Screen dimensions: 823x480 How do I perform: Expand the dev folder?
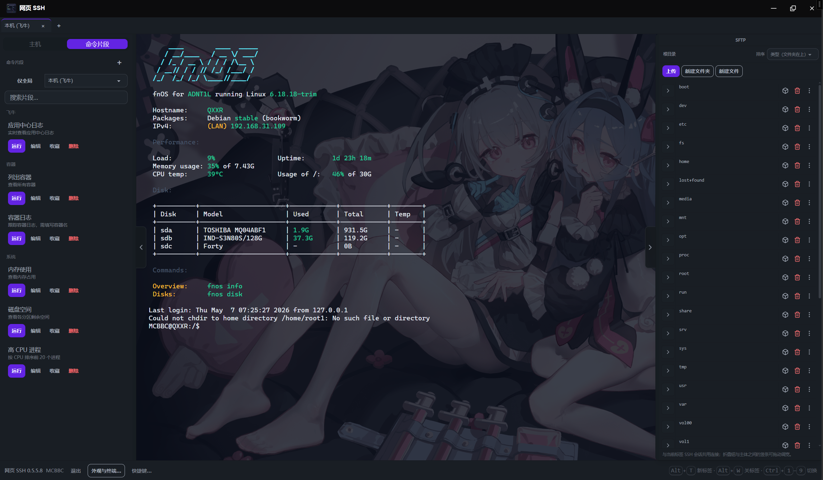pos(668,109)
